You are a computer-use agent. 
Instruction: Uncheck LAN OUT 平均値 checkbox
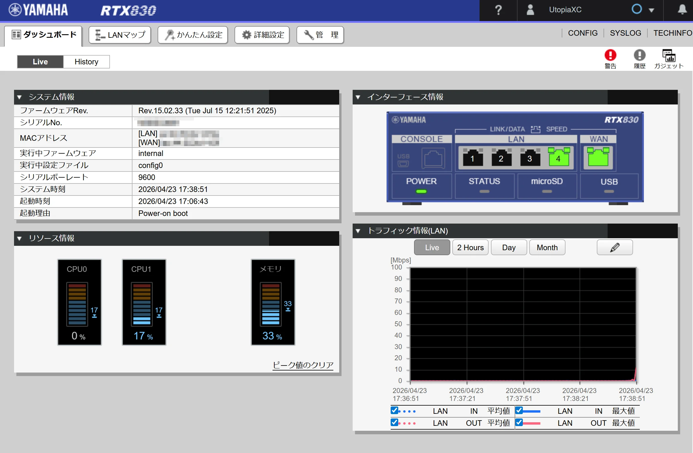click(394, 423)
